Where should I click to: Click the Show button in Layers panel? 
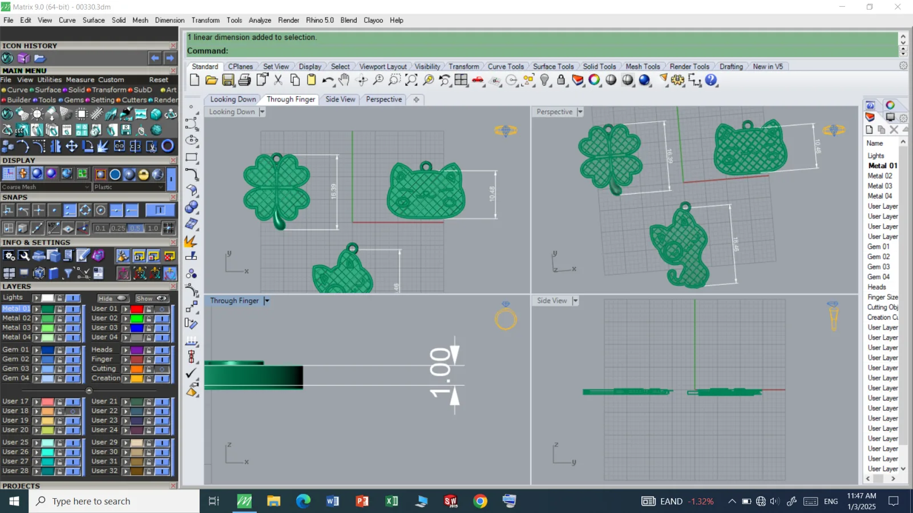click(151, 298)
